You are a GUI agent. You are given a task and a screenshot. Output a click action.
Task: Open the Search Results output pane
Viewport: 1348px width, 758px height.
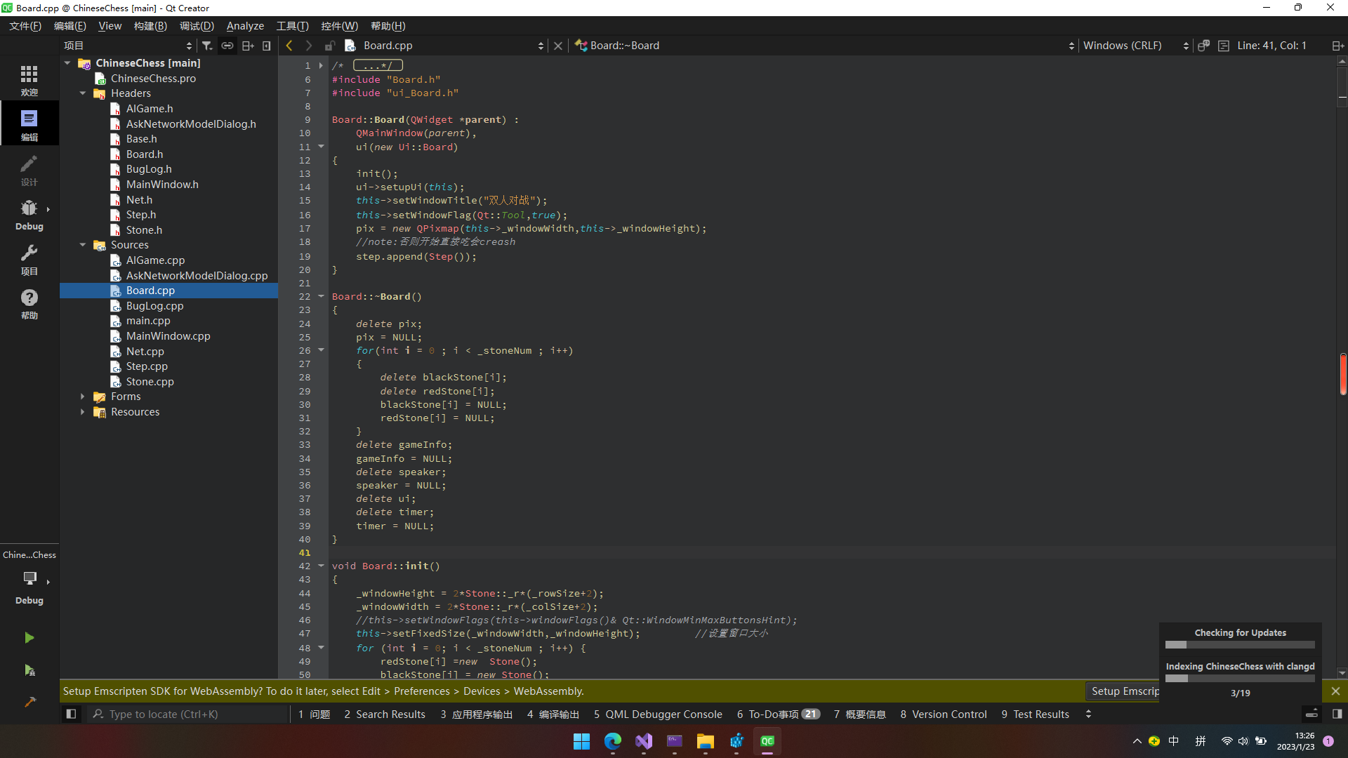(x=385, y=714)
